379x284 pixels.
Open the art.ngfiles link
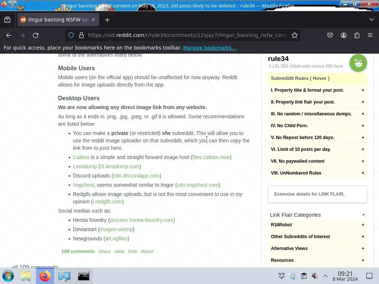[116, 239]
